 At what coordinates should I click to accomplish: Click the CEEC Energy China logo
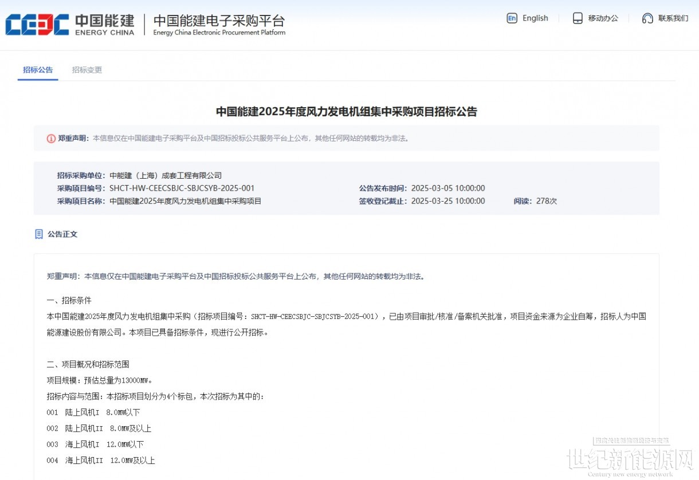click(x=70, y=25)
